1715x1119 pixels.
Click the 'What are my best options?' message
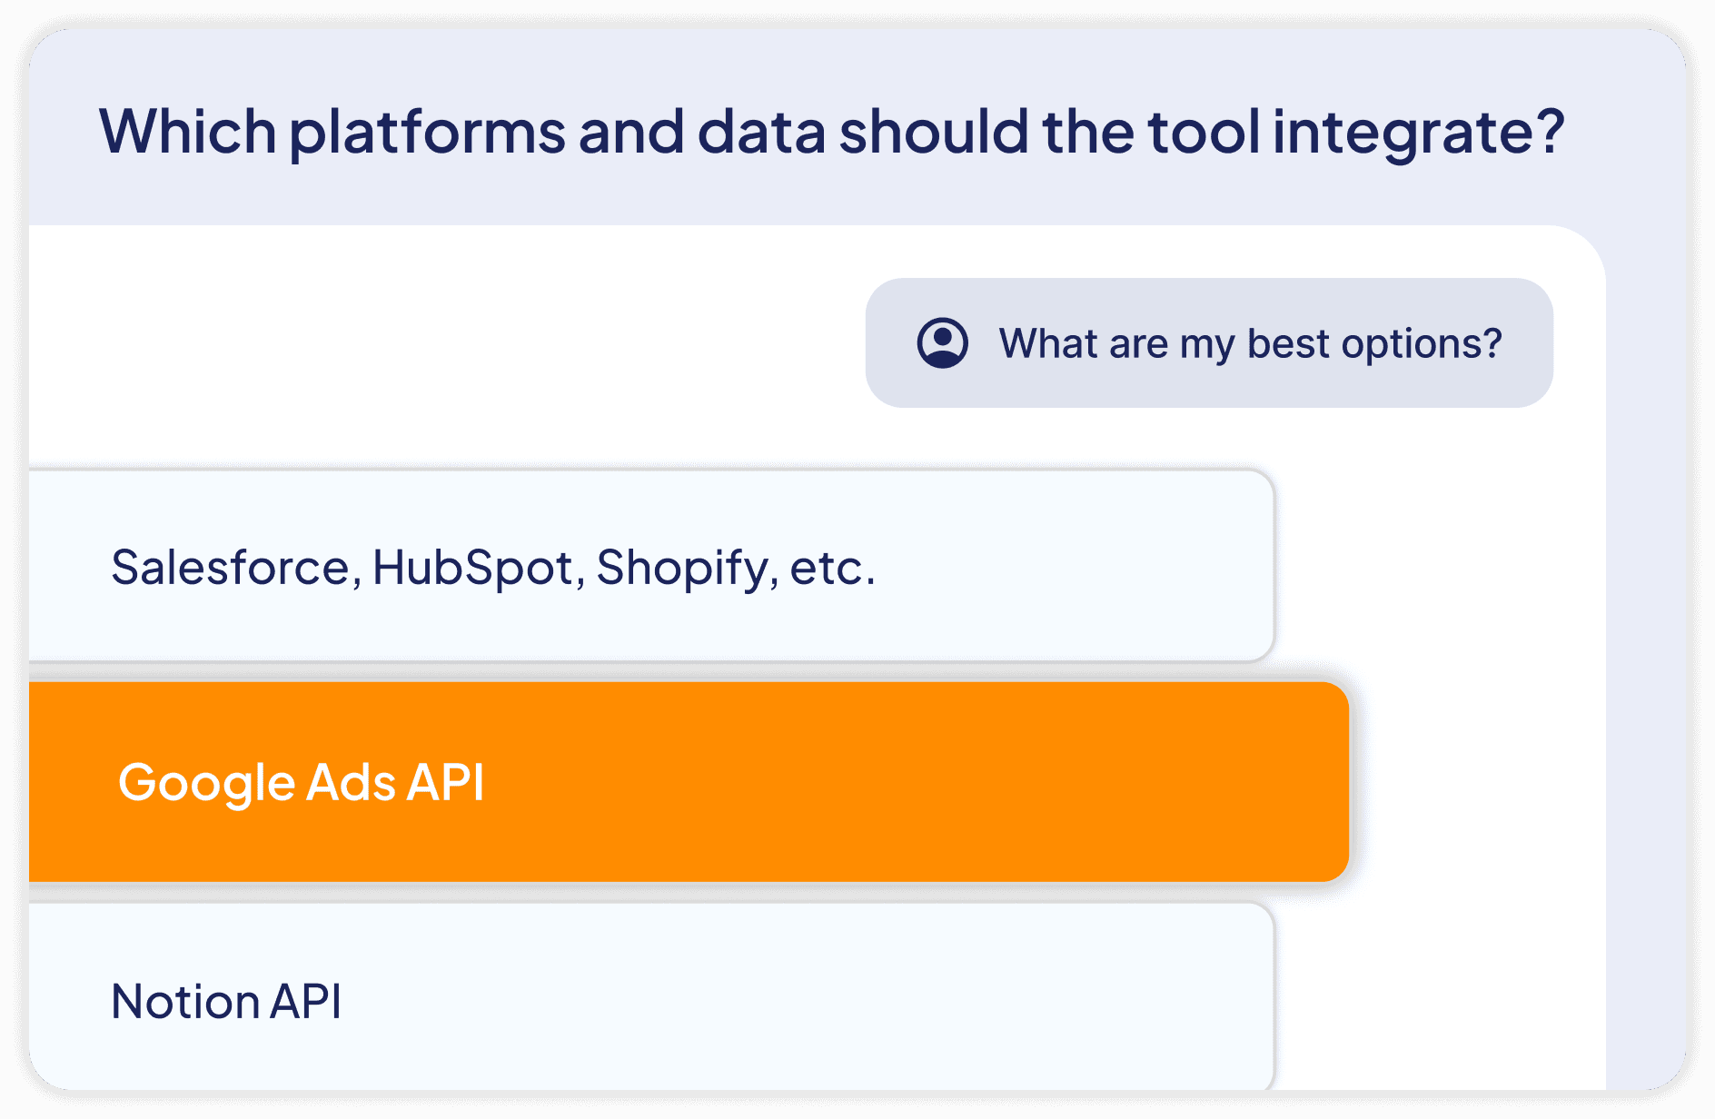click(1250, 344)
